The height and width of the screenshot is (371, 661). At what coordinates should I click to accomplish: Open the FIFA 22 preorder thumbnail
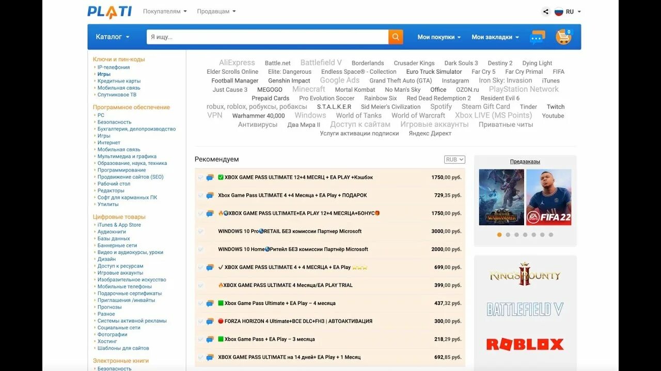(549, 197)
